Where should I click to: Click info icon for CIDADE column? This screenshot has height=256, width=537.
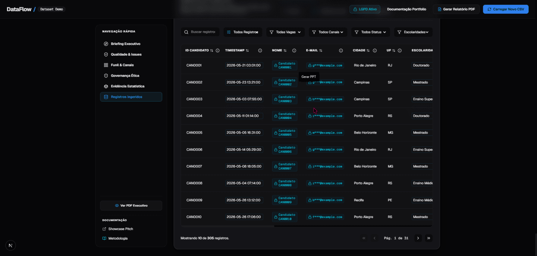(x=375, y=51)
